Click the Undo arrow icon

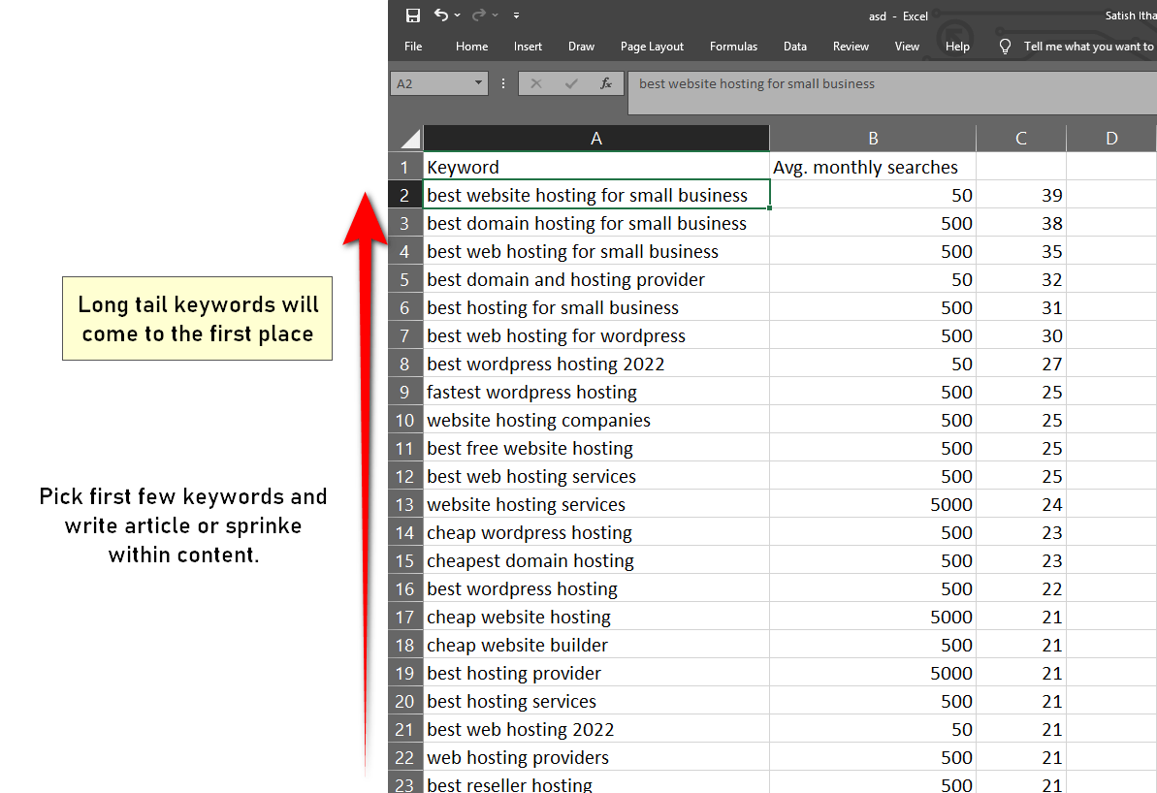[x=440, y=15]
